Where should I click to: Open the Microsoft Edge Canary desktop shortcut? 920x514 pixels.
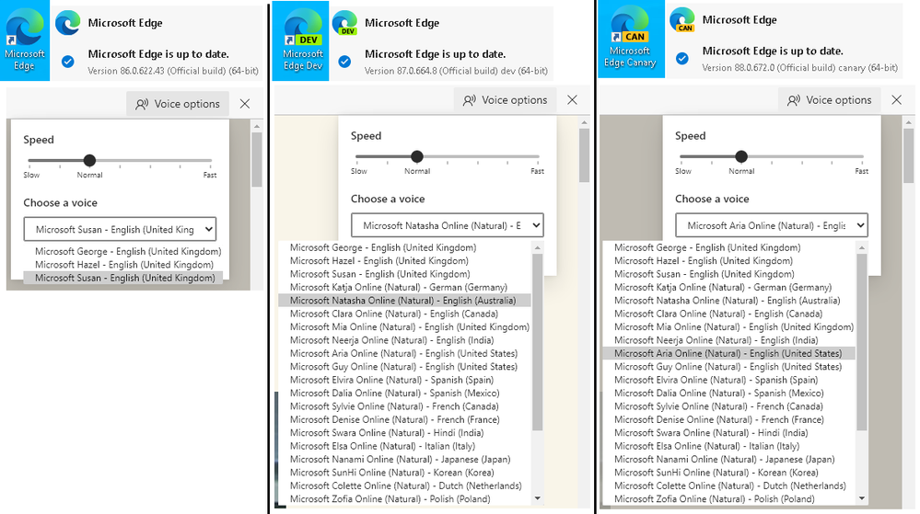pyautogui.click(x=630, y=39)
